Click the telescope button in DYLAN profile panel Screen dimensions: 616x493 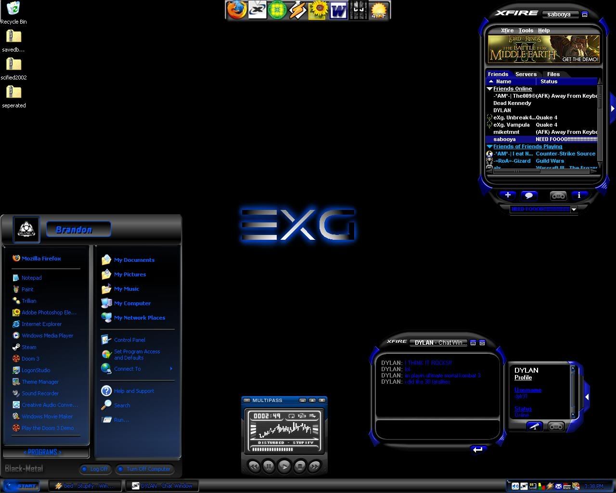click(534, 426)
